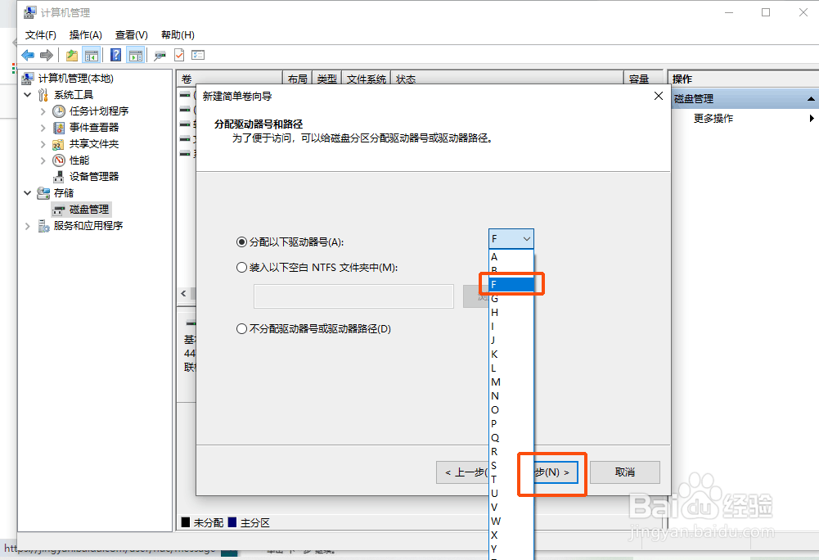Click the volume list scroll-left arrow

click(x=183, y=294)
